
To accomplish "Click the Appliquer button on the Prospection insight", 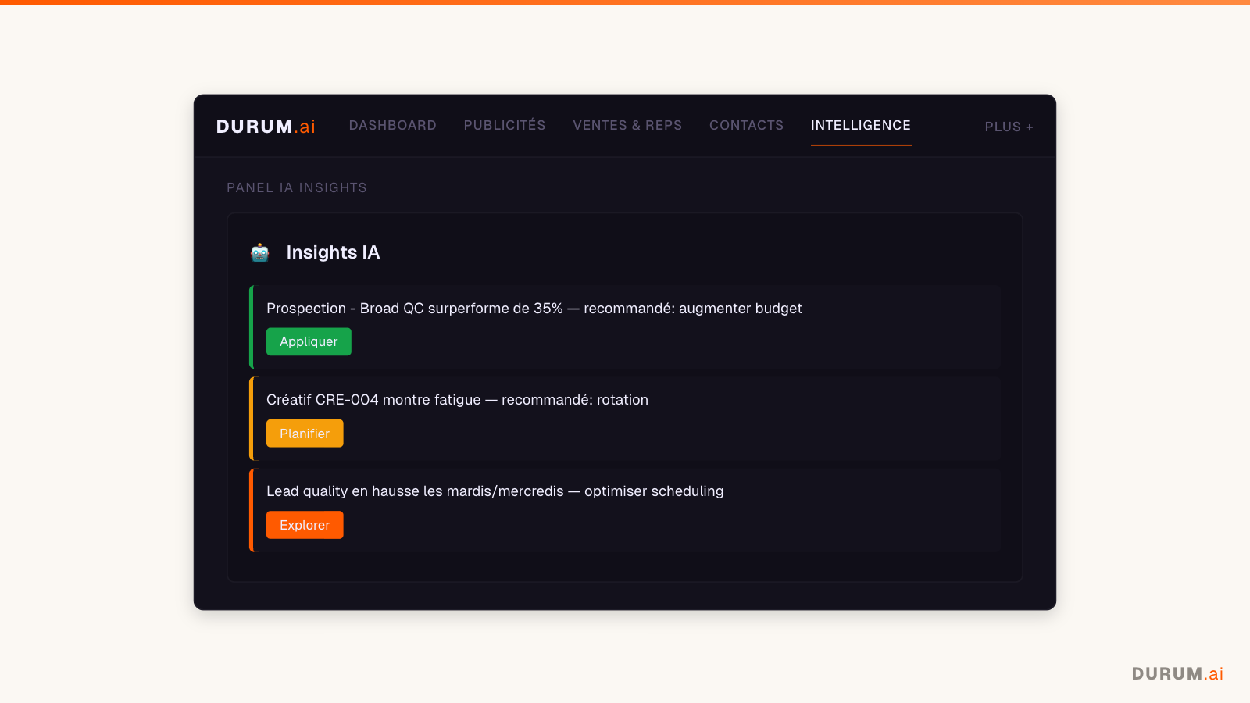I will coord(309,341).
